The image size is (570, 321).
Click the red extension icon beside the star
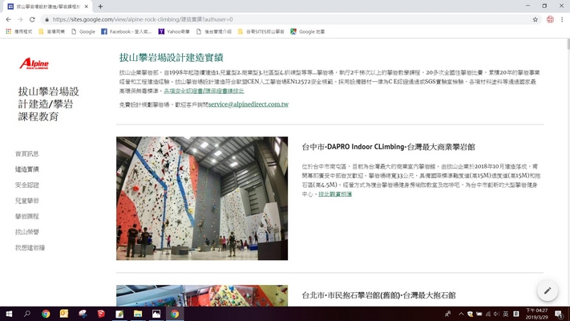click(x=550, y=19)
